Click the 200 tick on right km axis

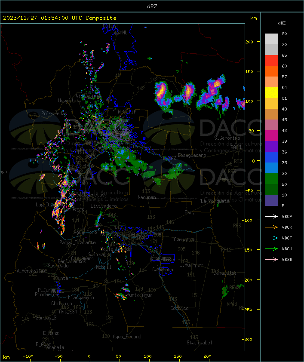pyautogui.click(x=249, y=42)
